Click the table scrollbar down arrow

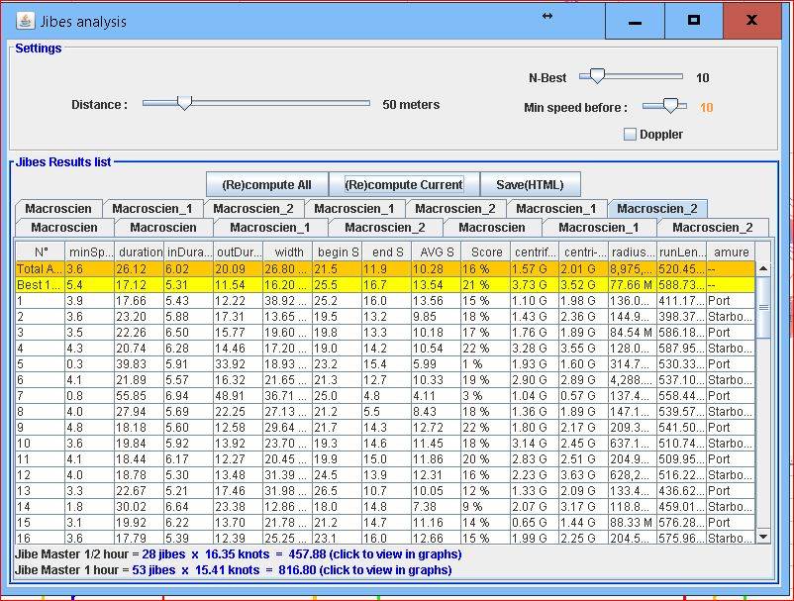[x=762, y=537]
